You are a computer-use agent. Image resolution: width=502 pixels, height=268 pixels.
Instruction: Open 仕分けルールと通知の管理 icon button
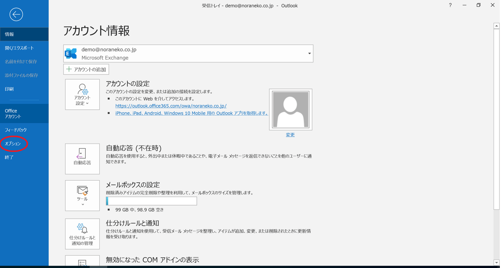[x=82, y=234]
